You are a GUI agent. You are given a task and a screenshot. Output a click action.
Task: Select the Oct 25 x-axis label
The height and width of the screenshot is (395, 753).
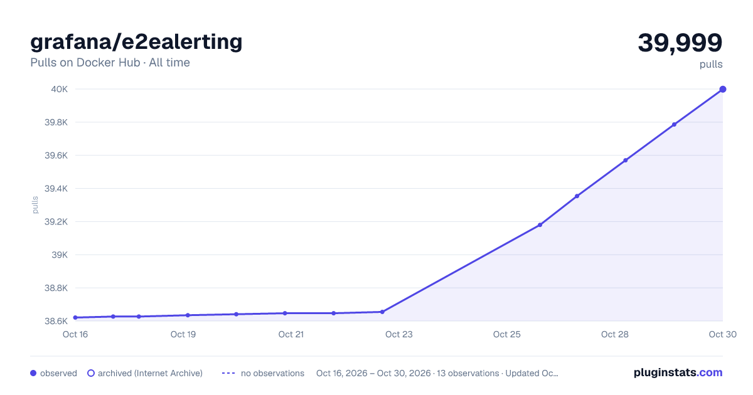pyautogui.click(x=506, y=334)
